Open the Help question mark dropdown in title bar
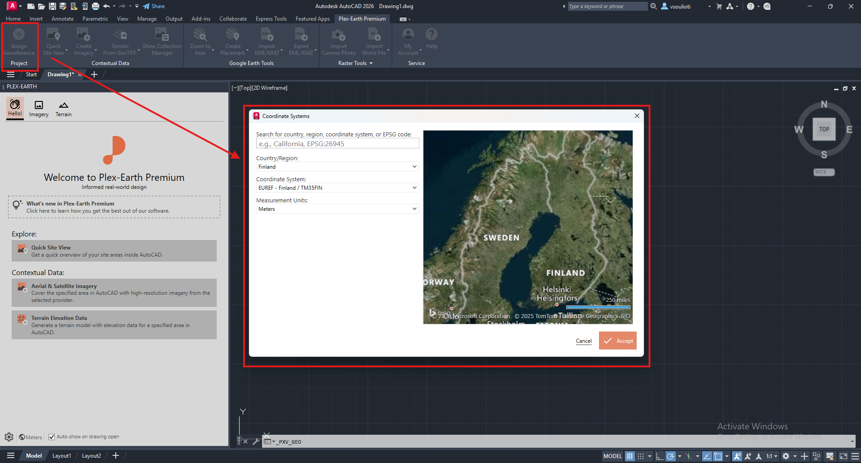The image size is (861, 463). tap(758, 6)
